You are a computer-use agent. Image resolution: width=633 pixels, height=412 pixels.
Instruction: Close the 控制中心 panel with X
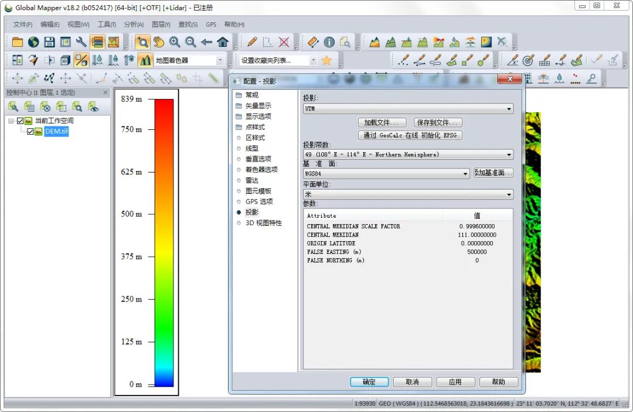tap(105, 92)
